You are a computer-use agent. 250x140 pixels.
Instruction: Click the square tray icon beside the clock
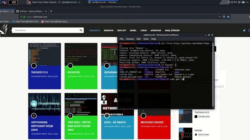click(x=239, y=2)
